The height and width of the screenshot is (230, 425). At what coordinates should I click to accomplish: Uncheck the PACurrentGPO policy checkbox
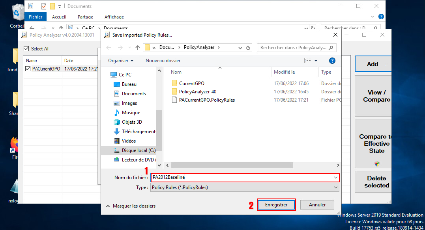[28, 69]
